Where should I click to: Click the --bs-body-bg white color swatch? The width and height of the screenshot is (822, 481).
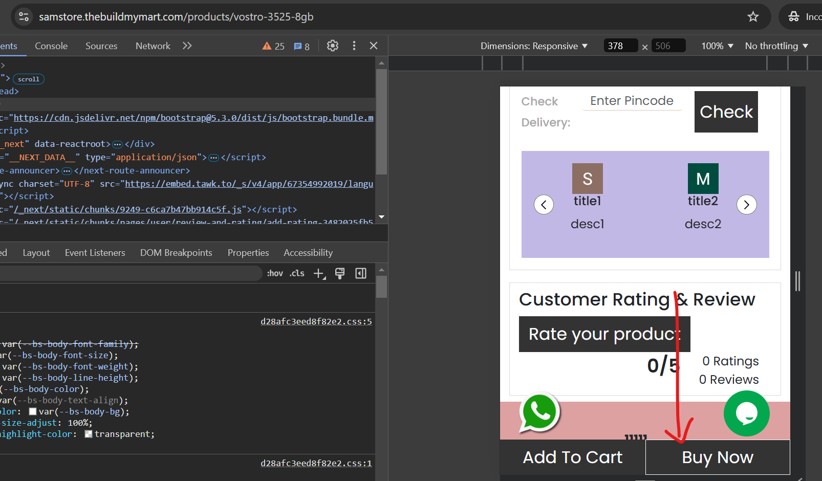click(x=33, y=411)
